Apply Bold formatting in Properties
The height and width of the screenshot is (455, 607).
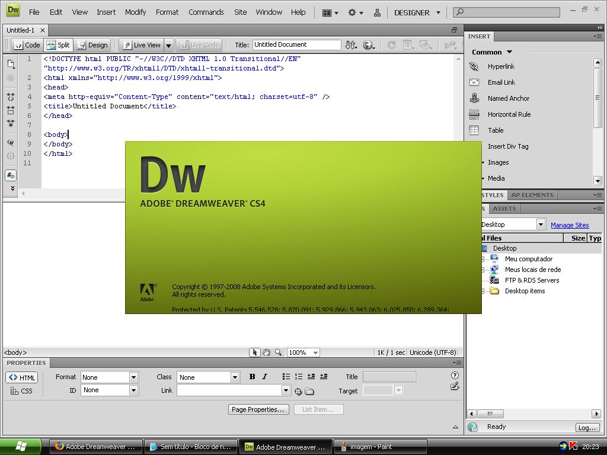pos(252,376)
